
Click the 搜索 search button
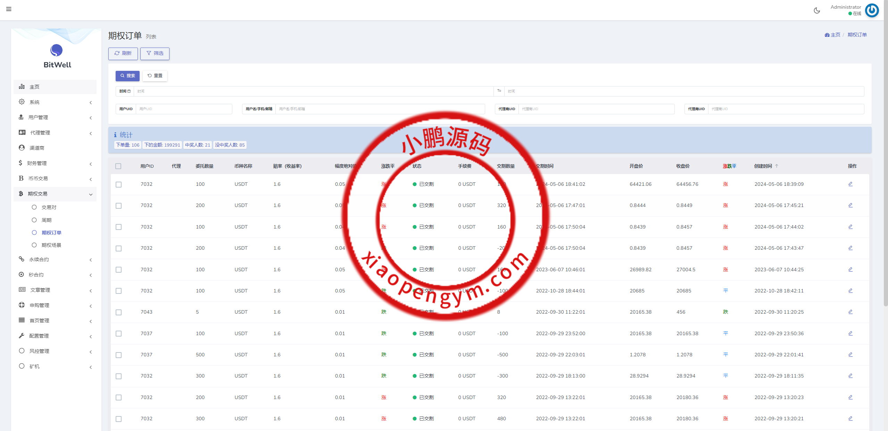click(127, 76)
